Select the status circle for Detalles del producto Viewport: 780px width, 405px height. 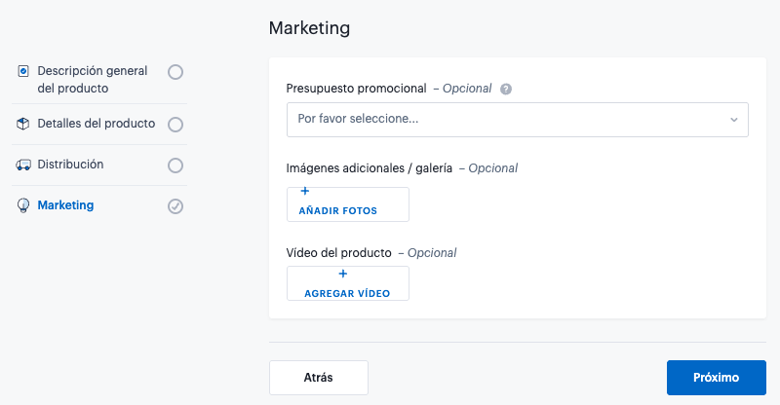[175, 125]
